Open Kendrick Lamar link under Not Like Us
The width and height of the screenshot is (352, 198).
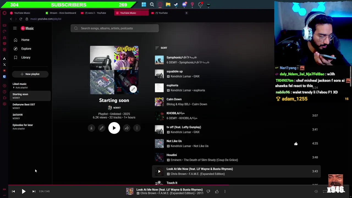tap(181, 146)
